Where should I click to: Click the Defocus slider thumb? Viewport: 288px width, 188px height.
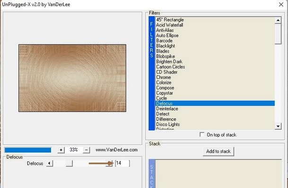coord(69,163)
